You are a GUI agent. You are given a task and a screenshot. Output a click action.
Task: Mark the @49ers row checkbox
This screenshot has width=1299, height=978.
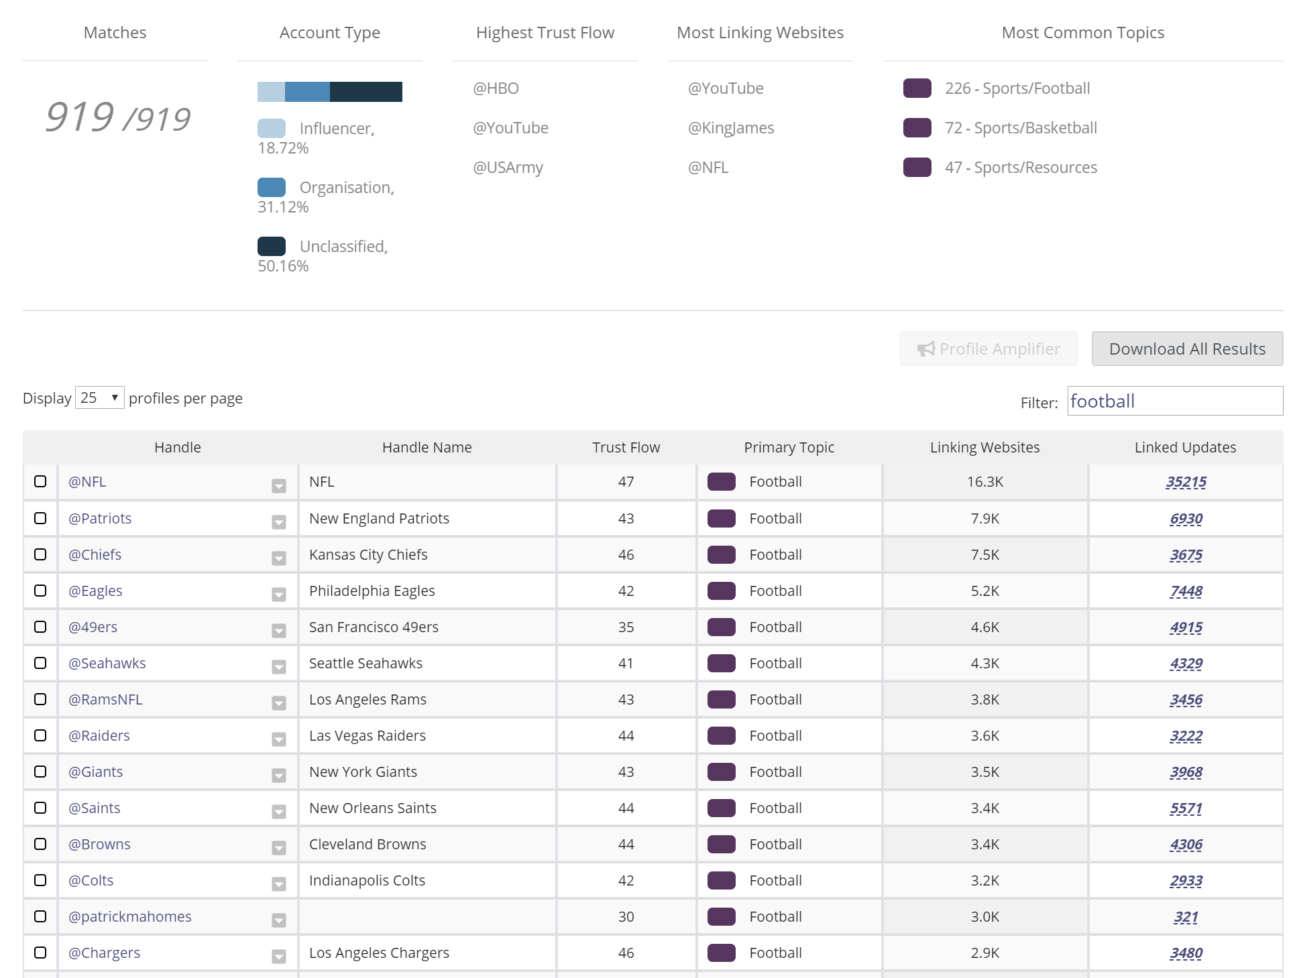click(40, 627)
